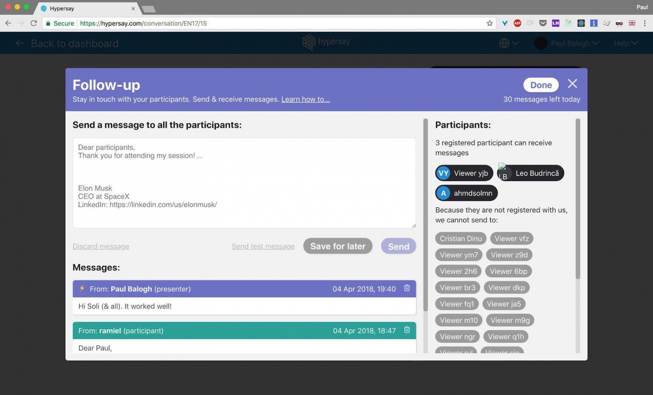Open the Paul Balogh account menu

(x=566, y=44)
